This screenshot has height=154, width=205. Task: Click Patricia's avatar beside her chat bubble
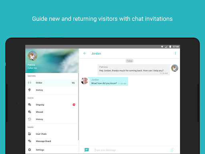(x=175, y=68)
